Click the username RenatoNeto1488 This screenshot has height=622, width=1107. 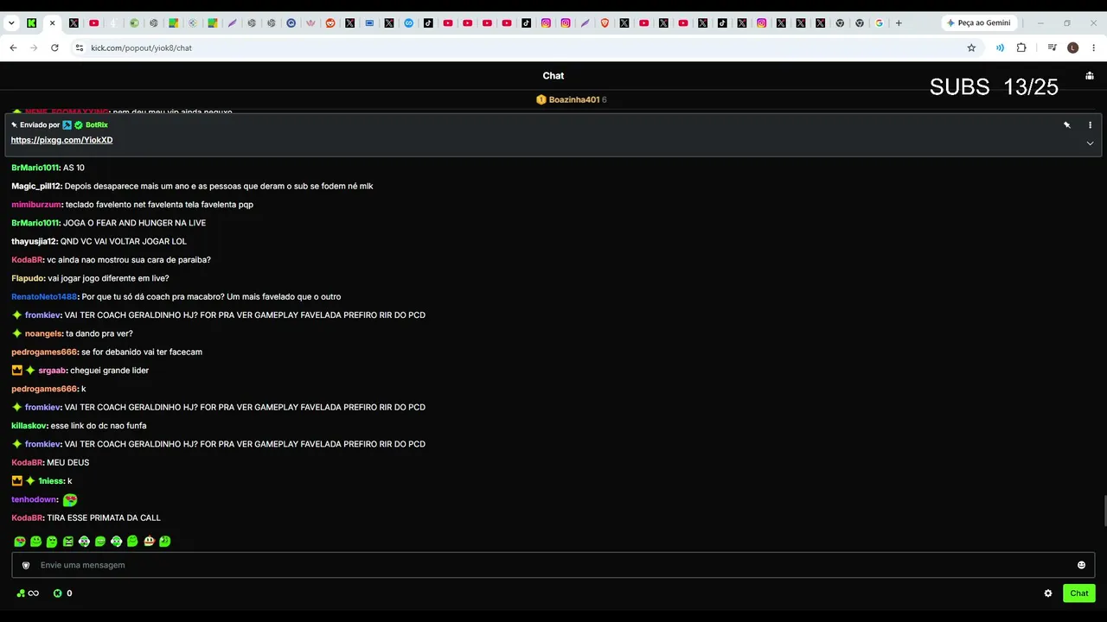[44, 296]
